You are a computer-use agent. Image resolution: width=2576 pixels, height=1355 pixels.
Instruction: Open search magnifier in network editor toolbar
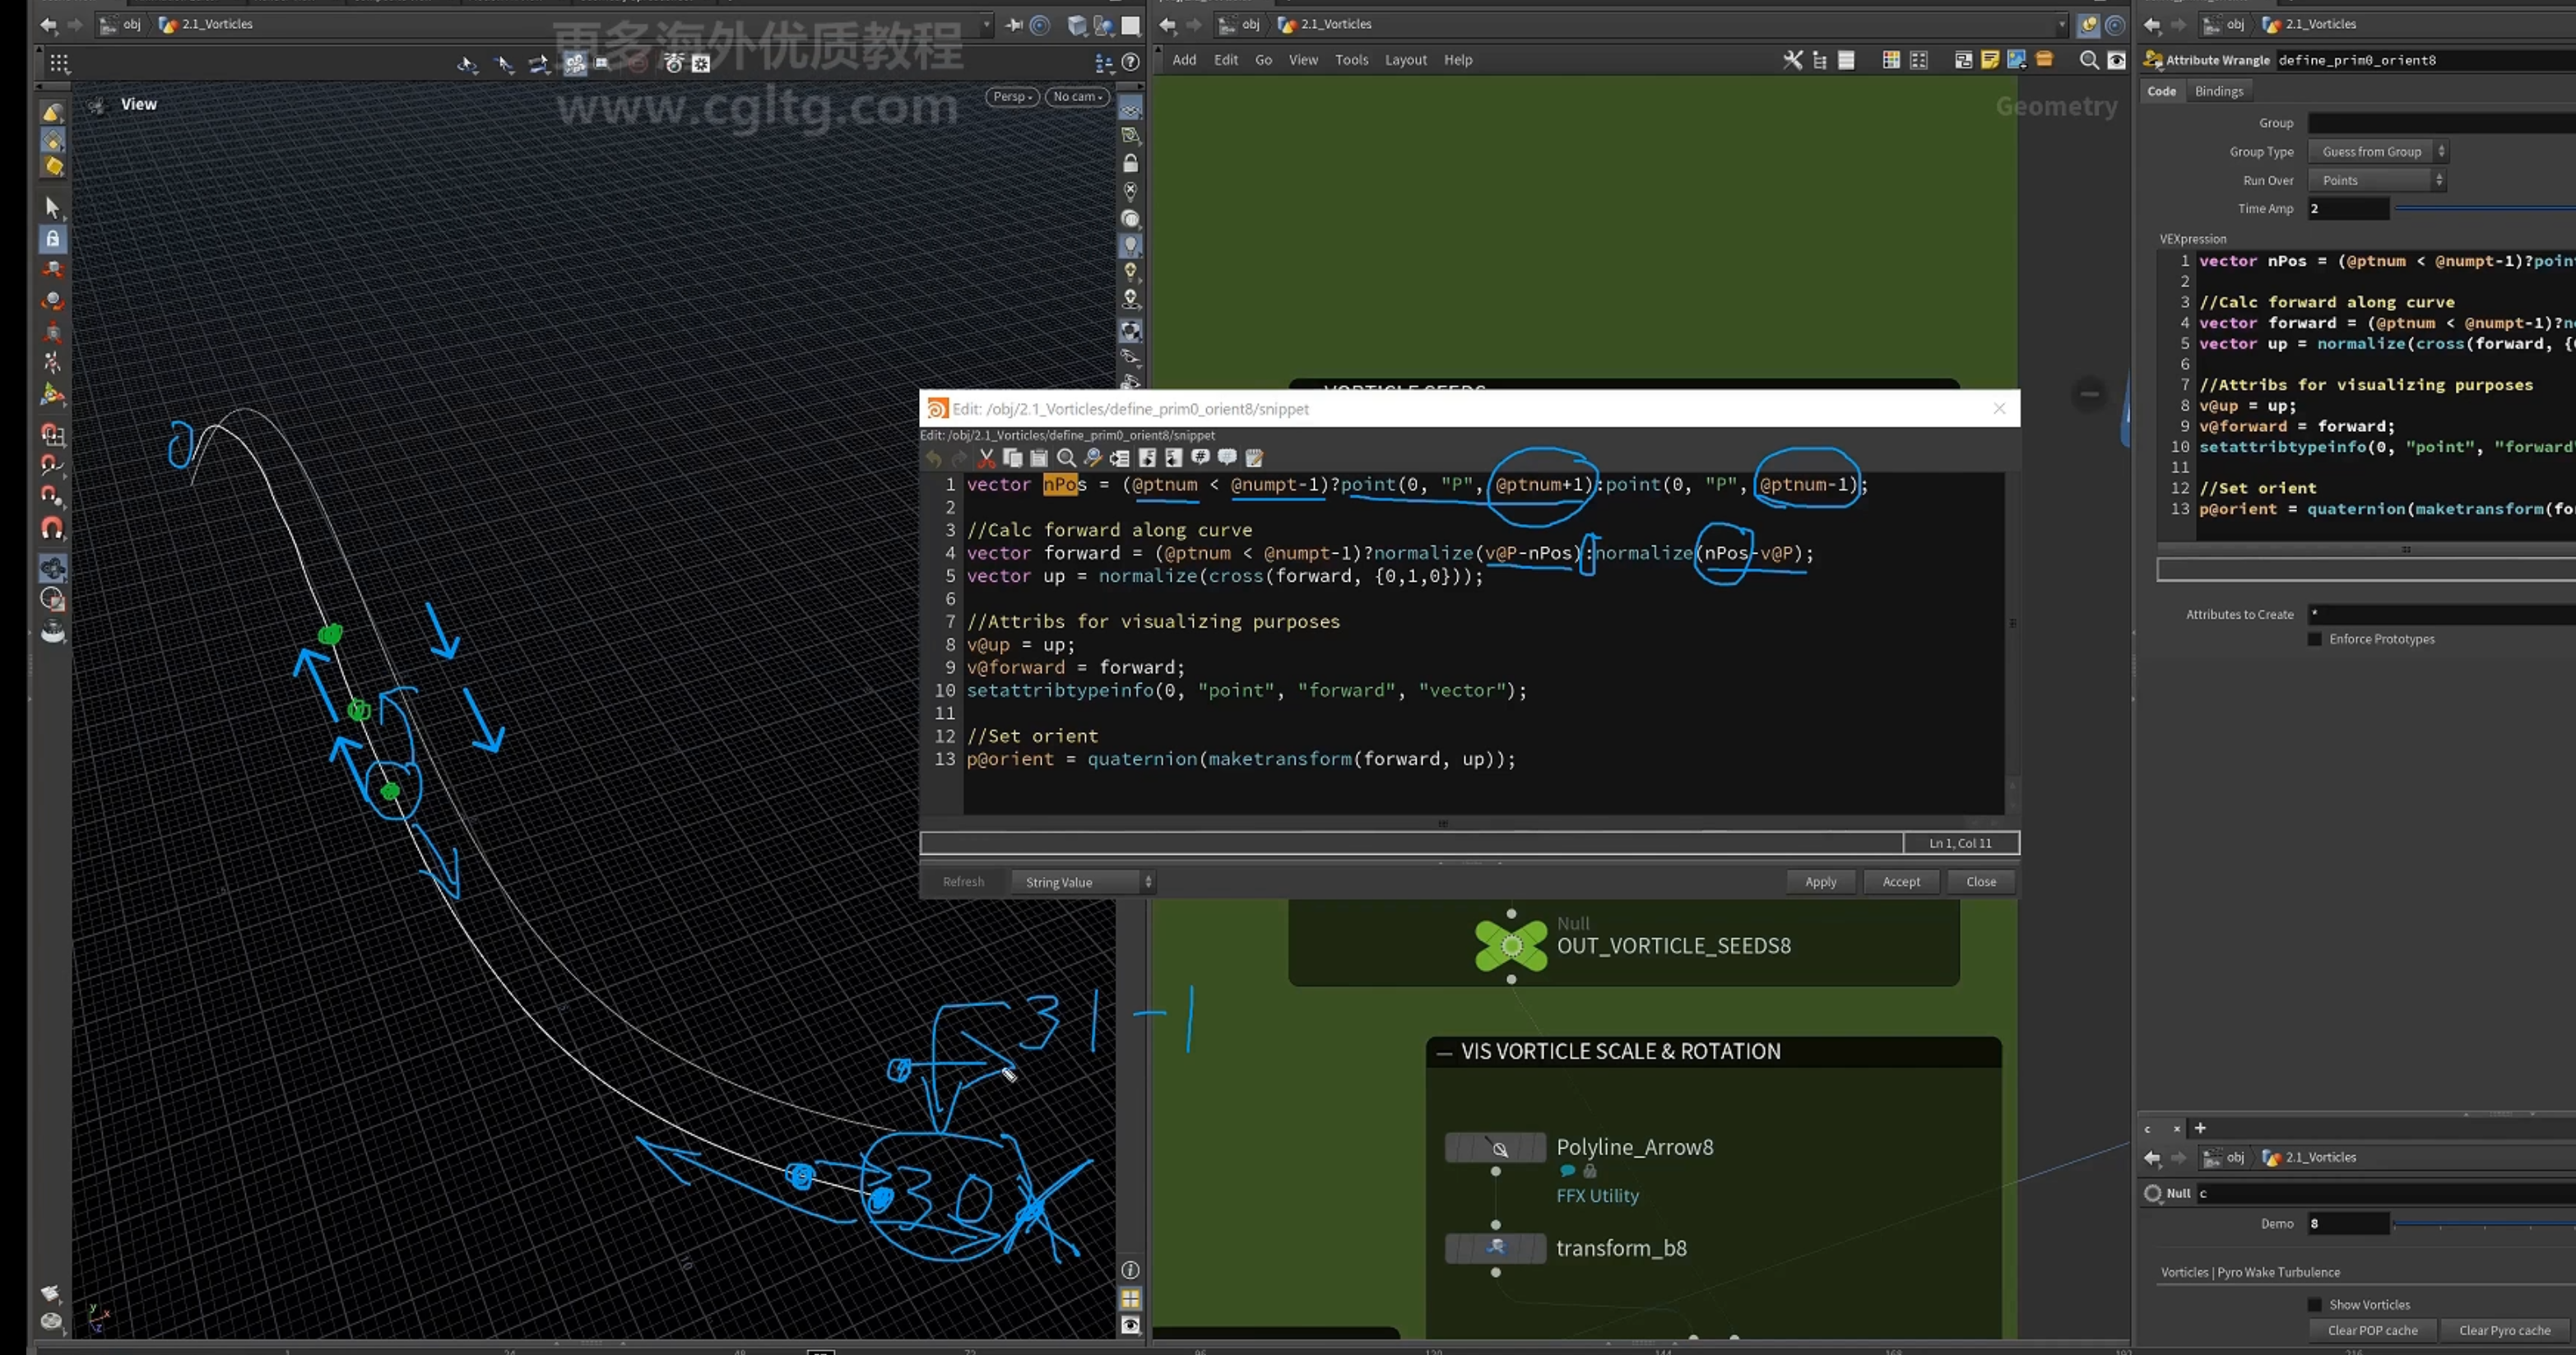tap(2088, 60)
